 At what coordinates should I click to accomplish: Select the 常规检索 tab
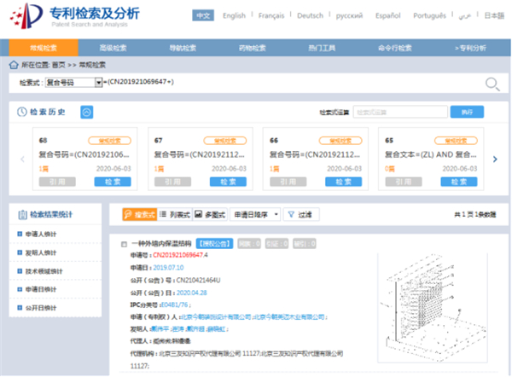click(x=44, y=48)
